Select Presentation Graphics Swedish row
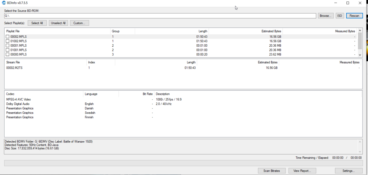The height and width of the screenshot is (175, 368). (183, 113)
